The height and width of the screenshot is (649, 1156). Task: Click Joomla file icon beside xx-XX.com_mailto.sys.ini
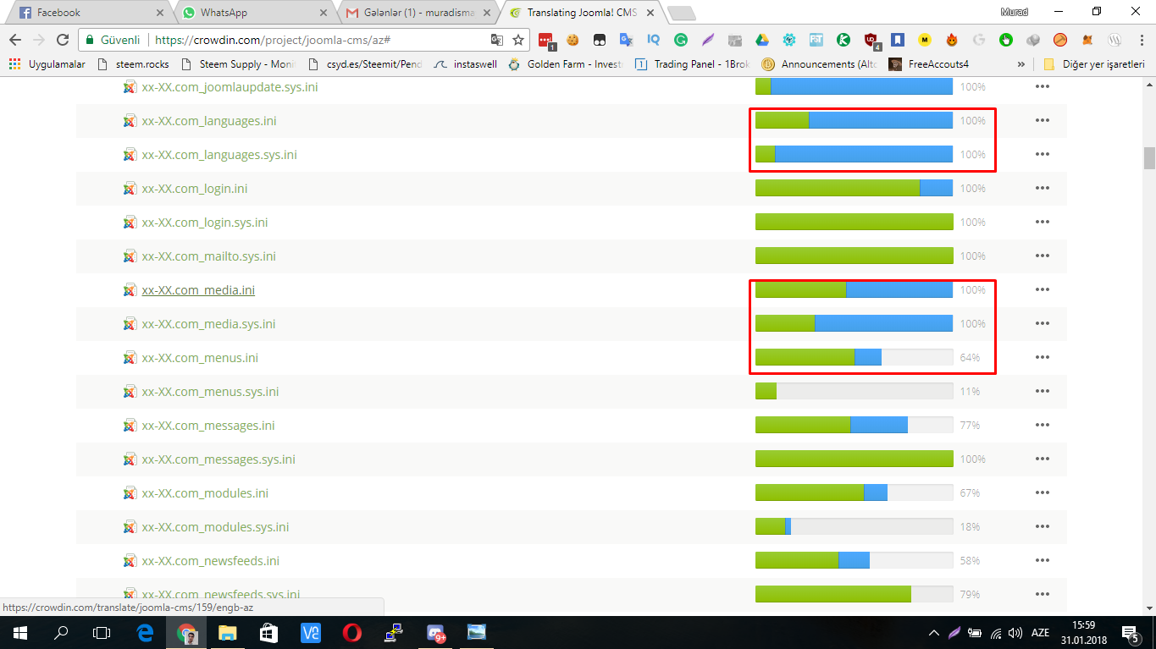[x=130, y=256]
